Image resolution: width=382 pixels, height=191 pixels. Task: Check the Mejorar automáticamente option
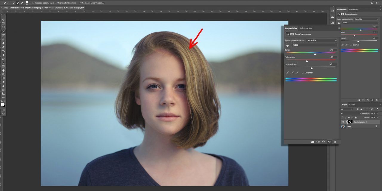(x=56, y=3)
